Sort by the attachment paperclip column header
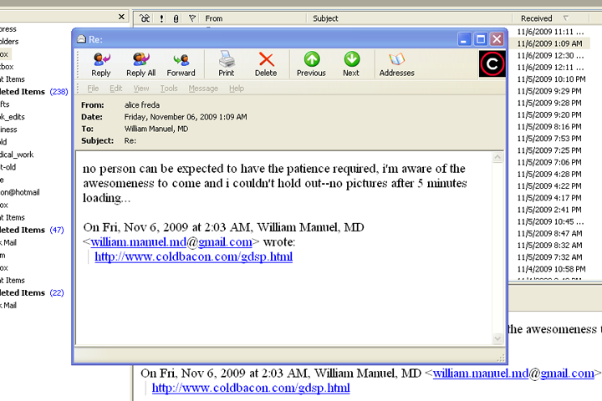The width and height of the screenshot is (602, 401). coord(176,18)
